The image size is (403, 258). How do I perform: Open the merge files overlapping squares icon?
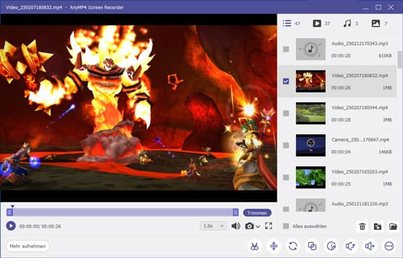312,246
